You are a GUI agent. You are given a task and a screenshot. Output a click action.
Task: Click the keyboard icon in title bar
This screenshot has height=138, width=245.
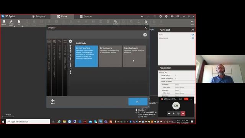172,16
